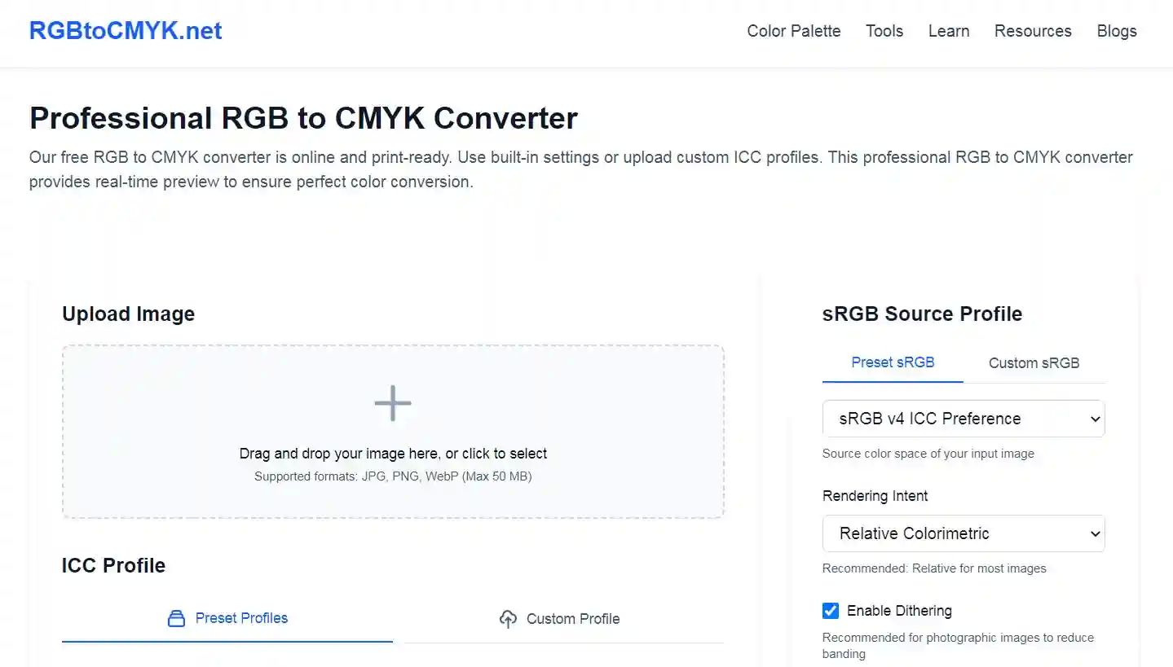1173x667 pixels.
Task: Switch to the Custom sRGB tab
Action: [x=1034, y=363]
